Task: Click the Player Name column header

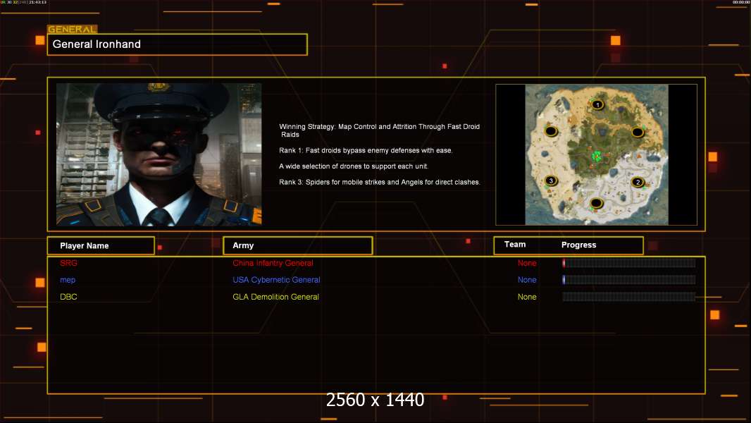Action: point(101,246)
